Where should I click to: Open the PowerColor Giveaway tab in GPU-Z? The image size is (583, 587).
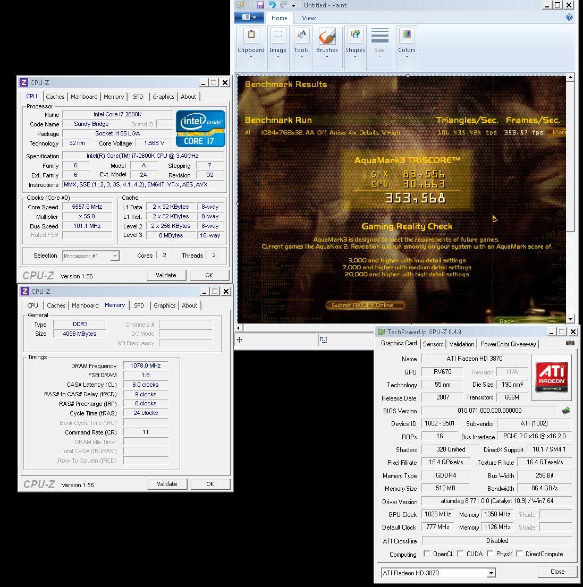pyautogui.click(x=508, y=344)
